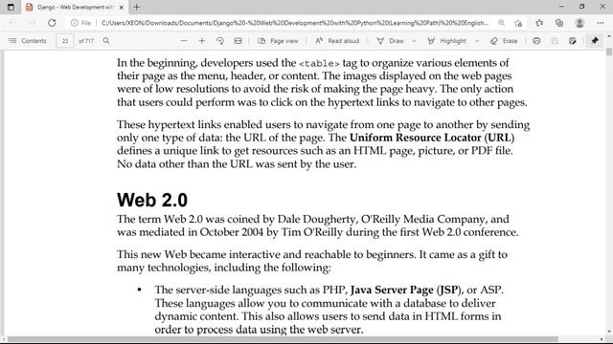Expand the Highlight color dropdown

tap(477, 41)
